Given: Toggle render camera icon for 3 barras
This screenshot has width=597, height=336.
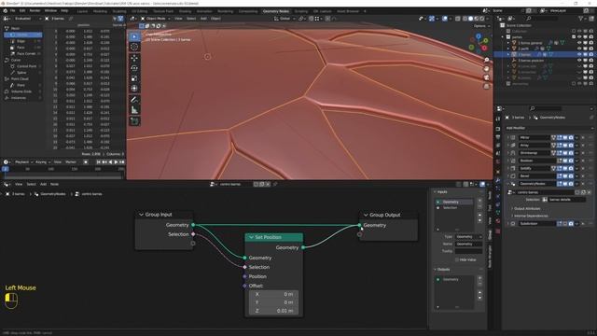Looking at the screenshot, I should click(x=590, y=54).
